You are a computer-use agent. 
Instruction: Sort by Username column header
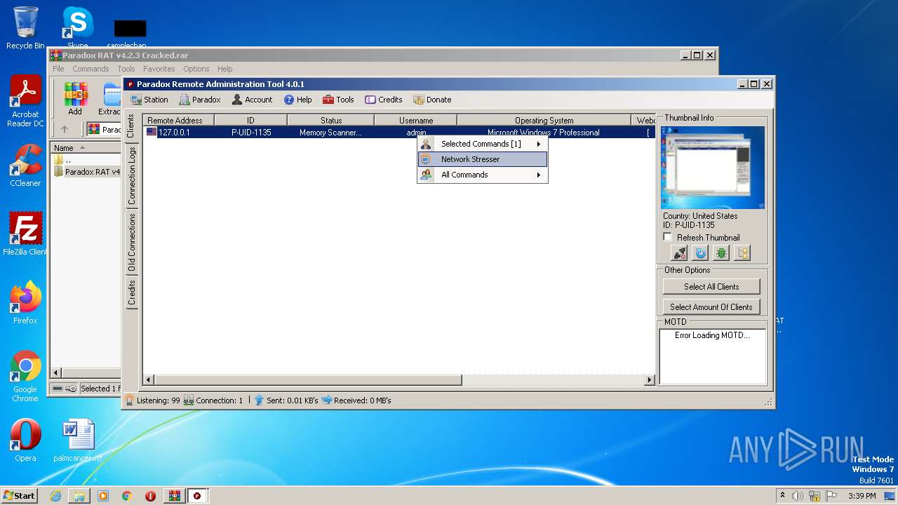(416, 121)
